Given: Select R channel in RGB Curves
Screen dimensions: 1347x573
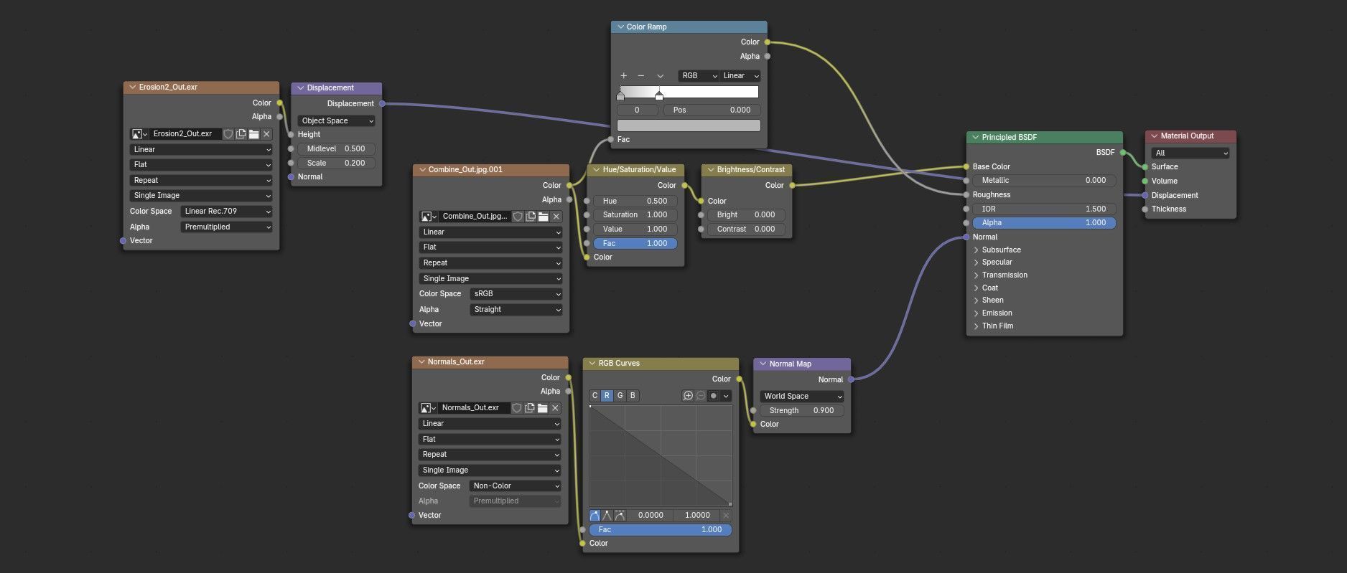Looking at the screenshot, I should pos(607,396).
